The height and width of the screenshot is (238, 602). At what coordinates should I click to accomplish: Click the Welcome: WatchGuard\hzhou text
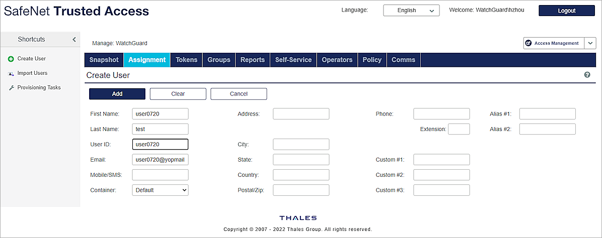[x=486, y=10]
